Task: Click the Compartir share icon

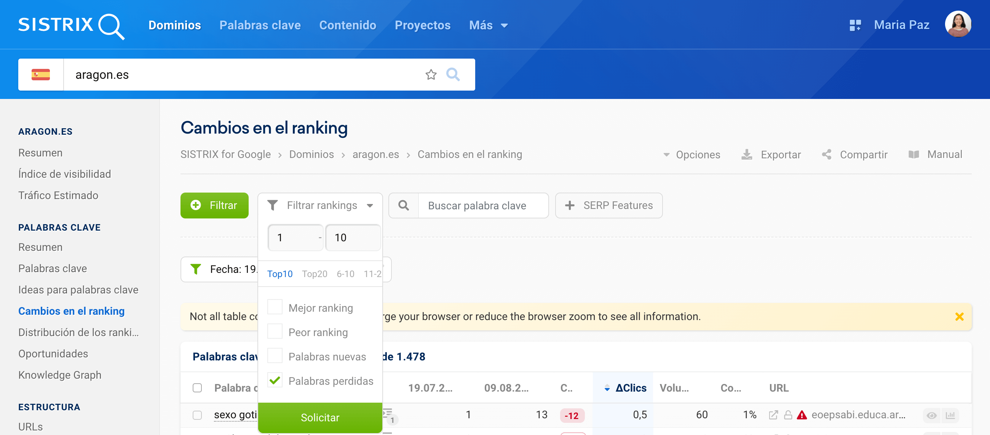Action: coord(827,155)
